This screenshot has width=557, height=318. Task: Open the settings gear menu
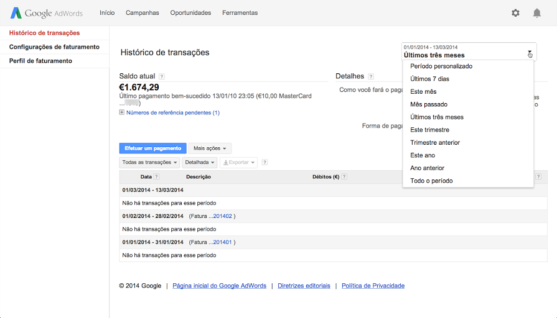click(515, 13)
